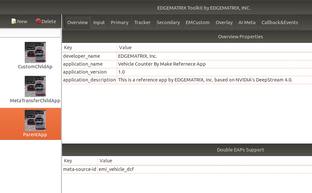Click the search field above the app list
This screenshot has width=312, height=193.
point(30,33)
